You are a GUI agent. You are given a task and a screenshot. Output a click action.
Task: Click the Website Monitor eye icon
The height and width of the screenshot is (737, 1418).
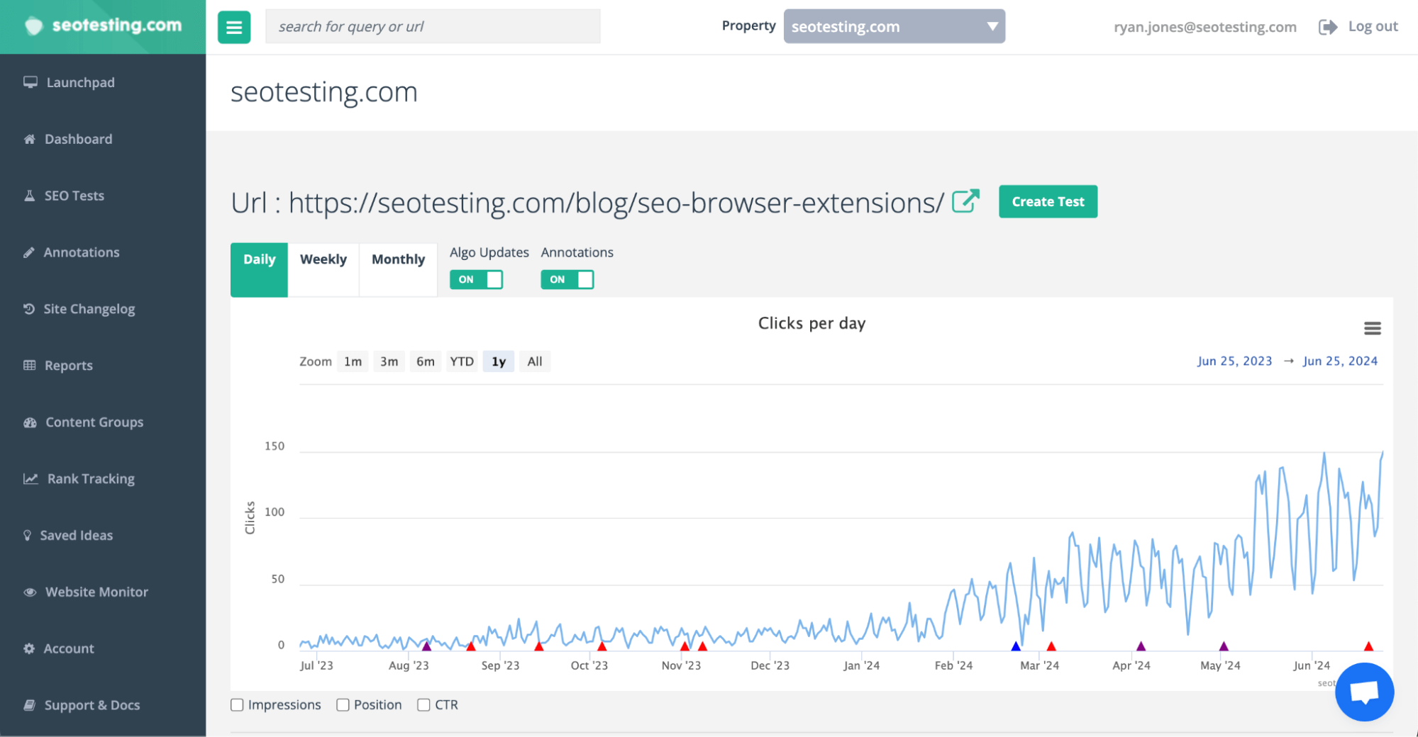(30, 592)
